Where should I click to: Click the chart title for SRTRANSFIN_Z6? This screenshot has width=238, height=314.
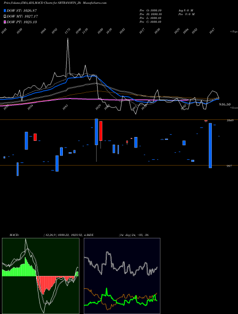(42, 3)
